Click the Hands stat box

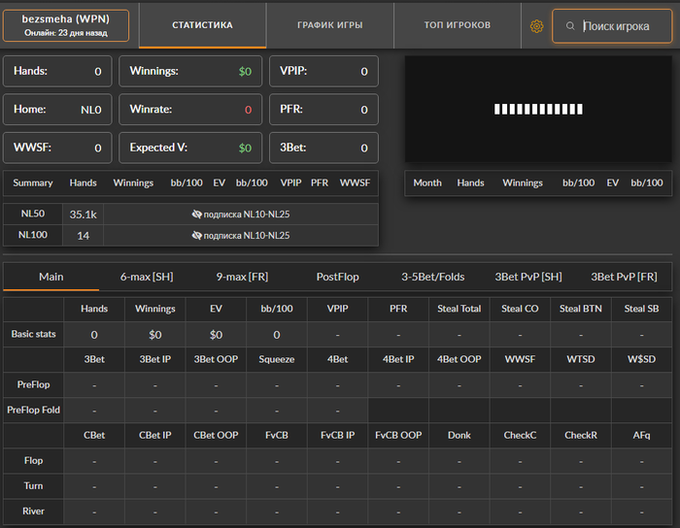(x=57, y=71)
